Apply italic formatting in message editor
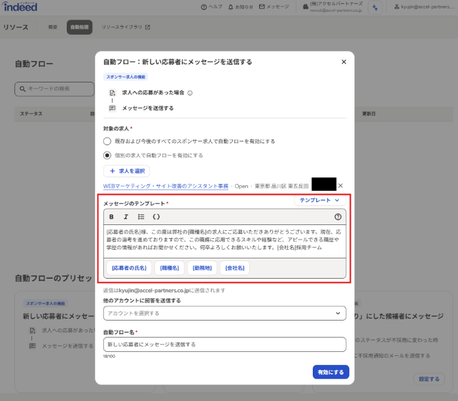Screen dimensions: 458x401 126,217
